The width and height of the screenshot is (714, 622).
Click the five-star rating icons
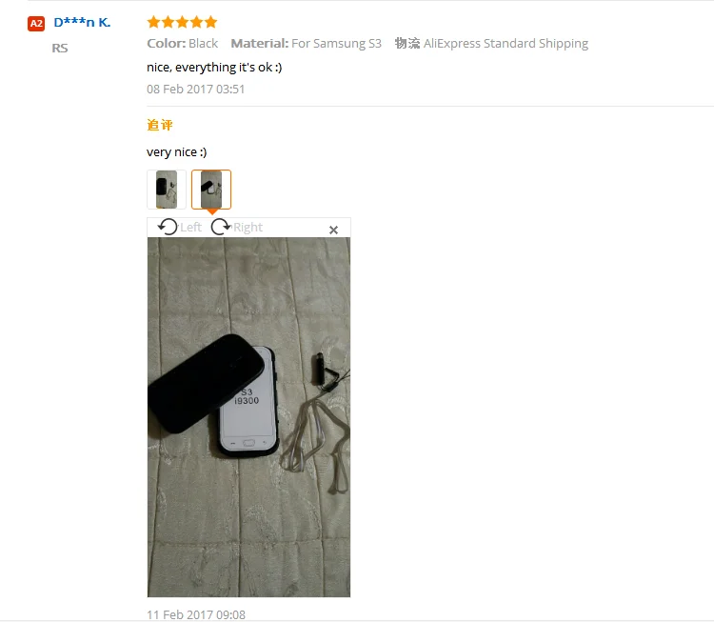(x=182, y=22)
